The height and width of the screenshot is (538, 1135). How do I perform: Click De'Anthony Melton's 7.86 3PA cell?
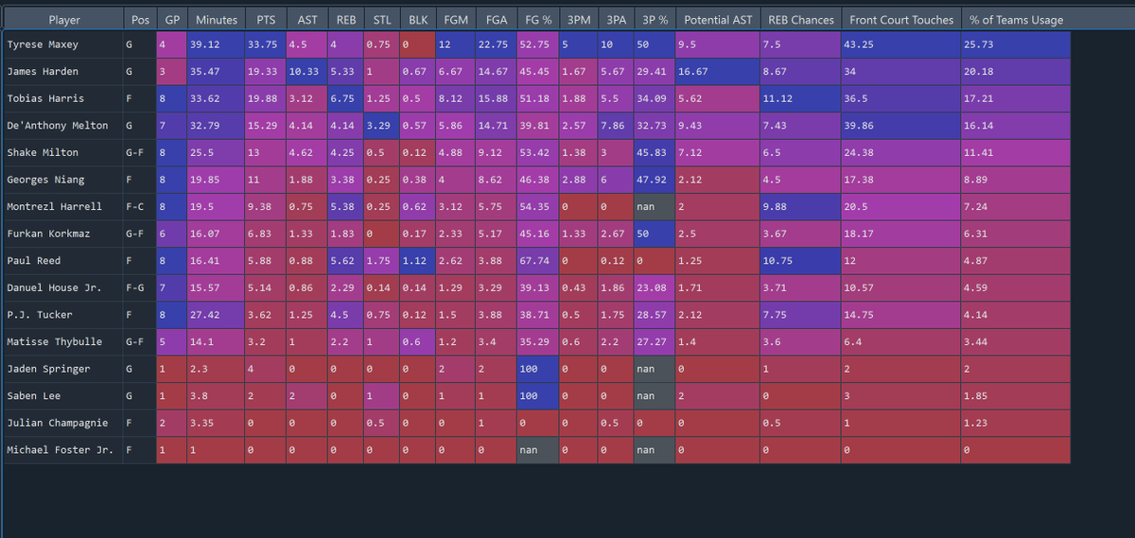coord(616,126)
